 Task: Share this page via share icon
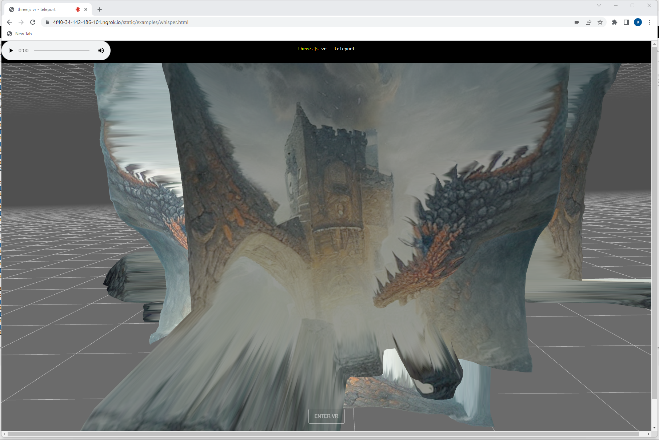tap(588, 22)
